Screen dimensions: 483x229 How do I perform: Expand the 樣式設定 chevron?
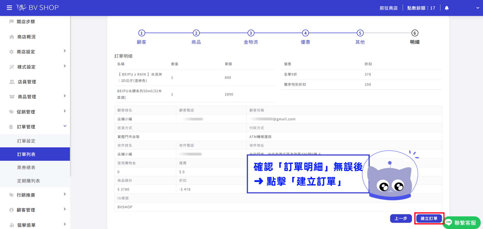(65, 66)
